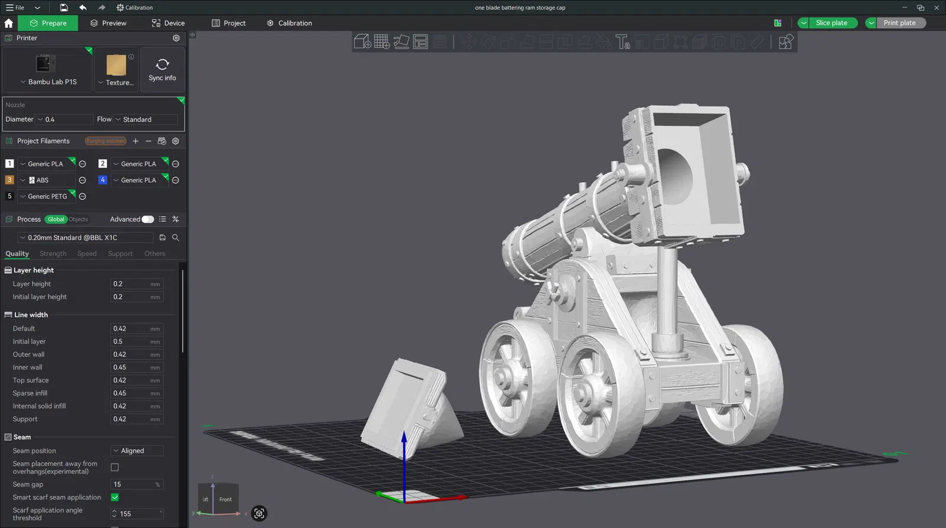Toggle the Advanced settings switch
Image resolution: width=946 pixels, height=528 pixels.
148,219
